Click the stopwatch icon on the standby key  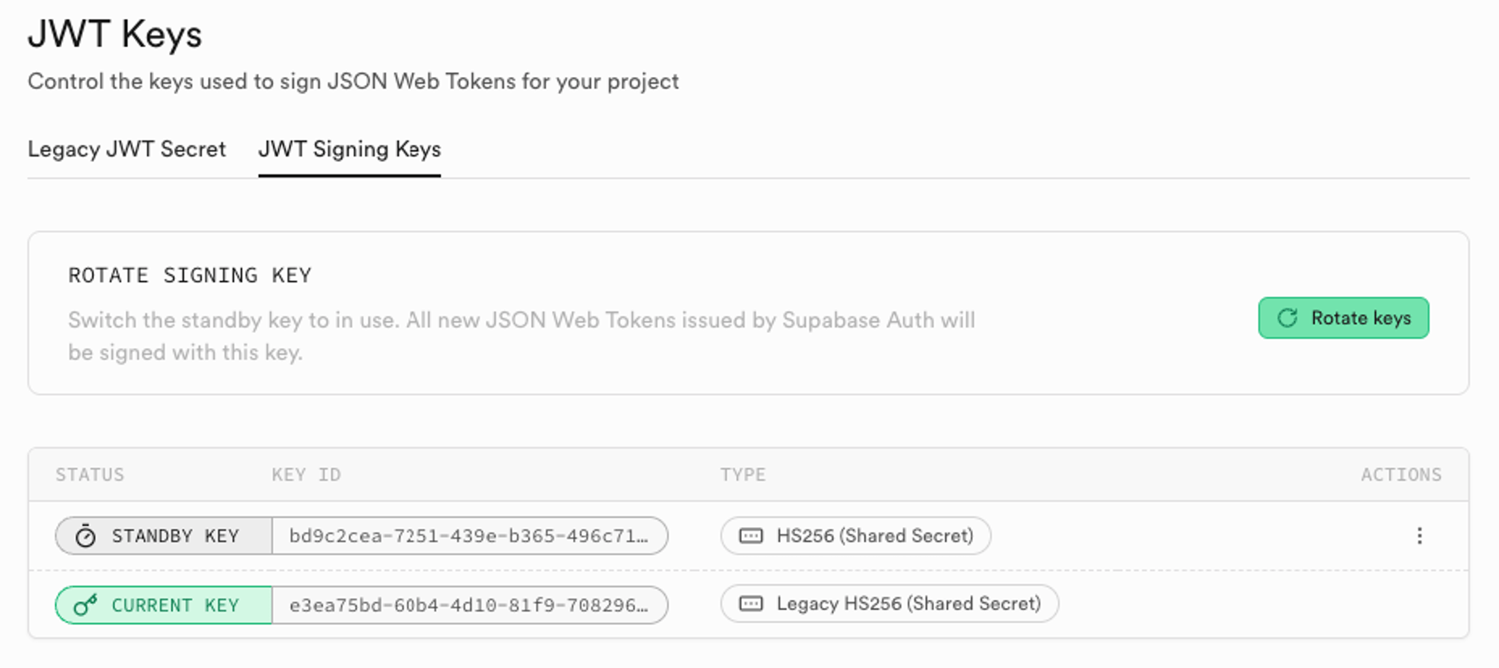85,536
